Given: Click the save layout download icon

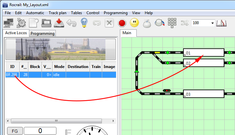Looking at the screenshot, I should 59,23.
